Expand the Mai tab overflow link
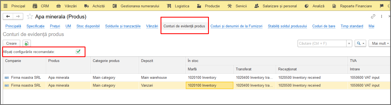This screenshot has width=391, height=105. [371, 26]
